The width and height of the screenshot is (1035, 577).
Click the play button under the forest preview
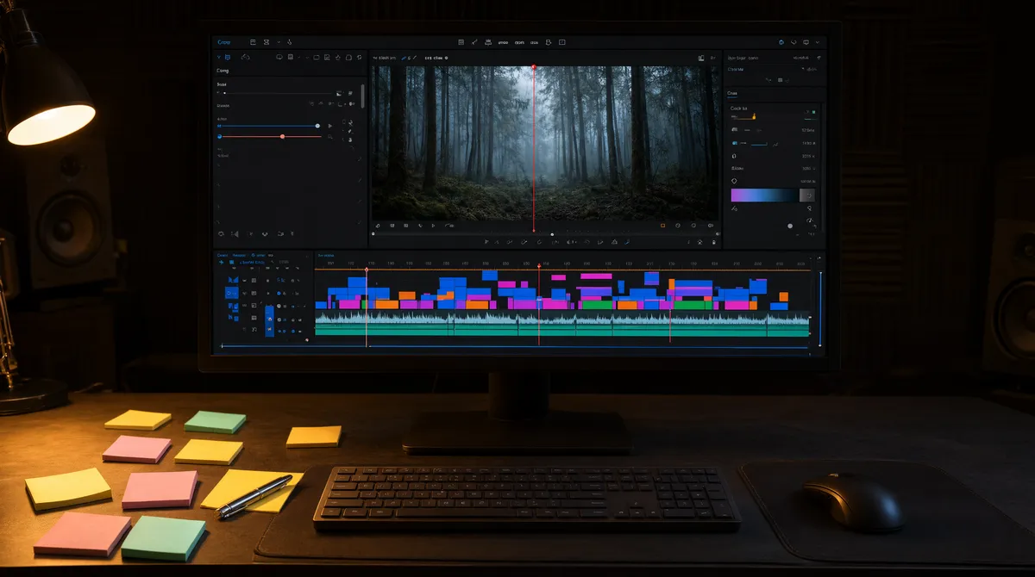pyautogui.click(x=433, y=226)
